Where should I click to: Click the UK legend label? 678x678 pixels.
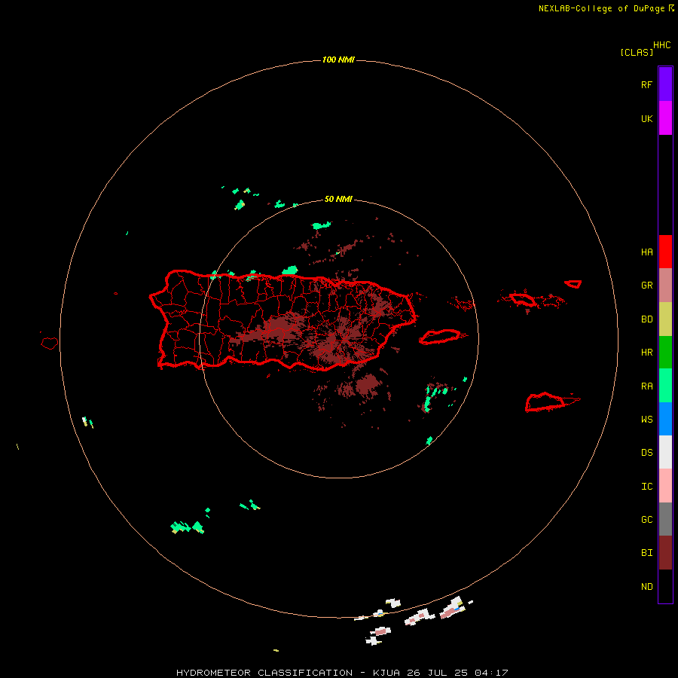[646, 119]
